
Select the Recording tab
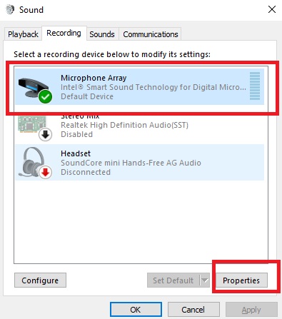[64, 33]
